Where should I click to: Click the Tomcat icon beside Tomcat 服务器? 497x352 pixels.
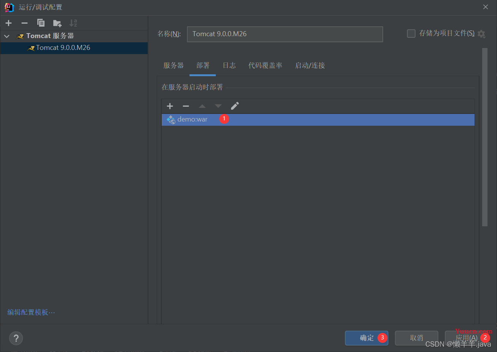[20, 36]
